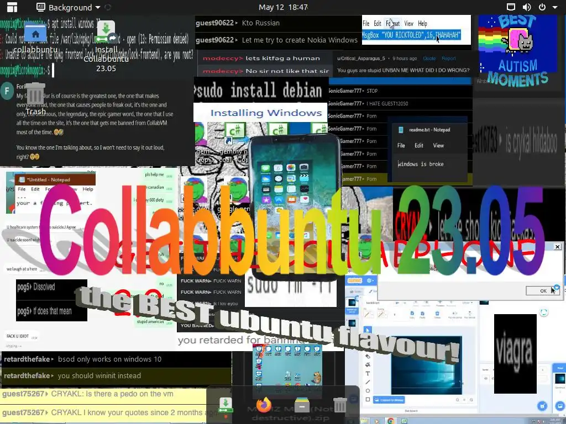
Task: Open the Trash desktop icon
Action: click(35, 98)
